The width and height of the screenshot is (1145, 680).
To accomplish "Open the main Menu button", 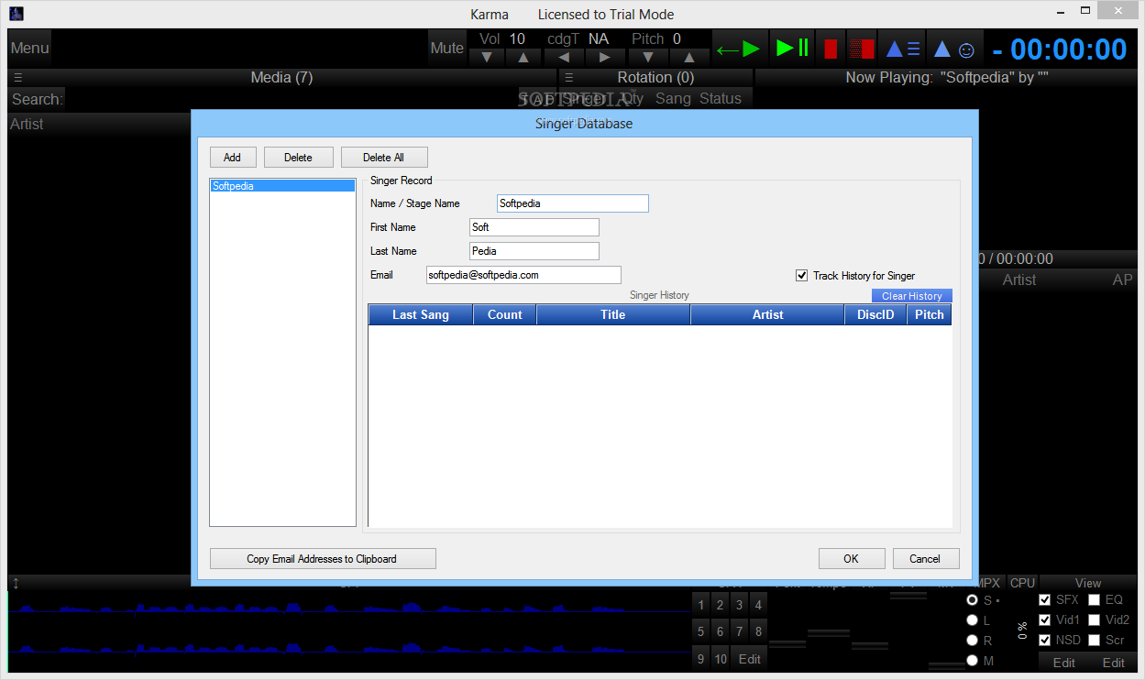I will pyautogui.click(x=29, y=48).
